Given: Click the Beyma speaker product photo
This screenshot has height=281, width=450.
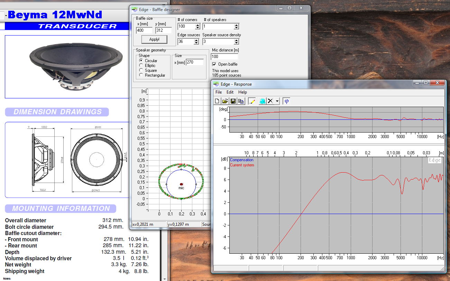Looking at the screenshot, I should pyautogui.click(x=76, y=67).
